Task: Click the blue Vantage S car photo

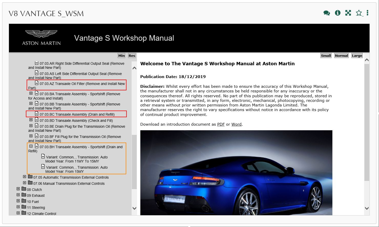Action: pyautogui.click(x=236, y=173)
